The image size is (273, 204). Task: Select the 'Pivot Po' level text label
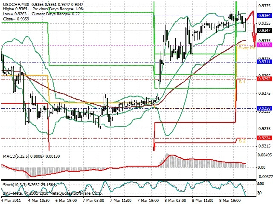pos(247,48)
